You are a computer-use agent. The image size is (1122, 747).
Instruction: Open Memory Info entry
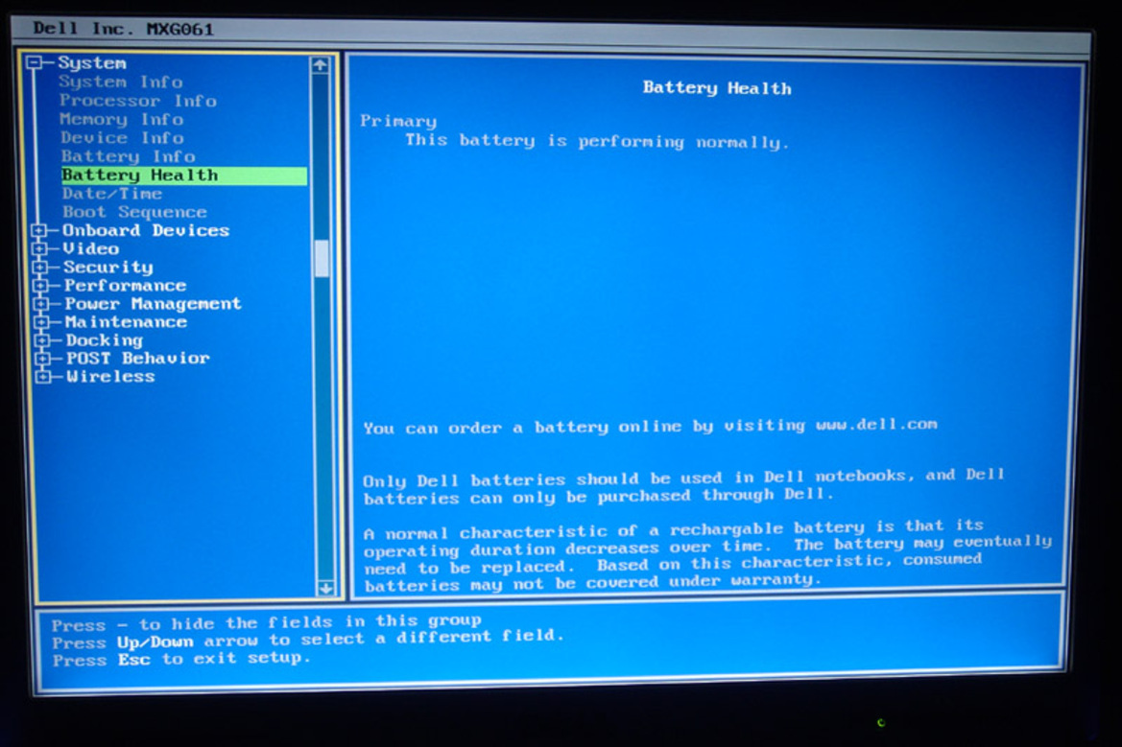[x=122, y=119]
